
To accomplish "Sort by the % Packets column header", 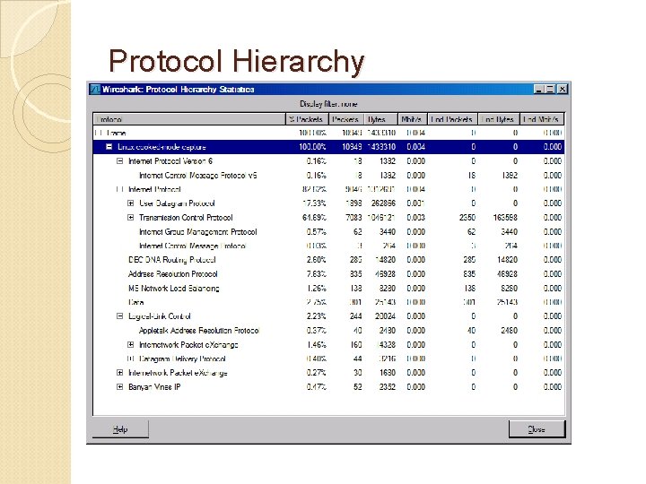I will [307, 119].
